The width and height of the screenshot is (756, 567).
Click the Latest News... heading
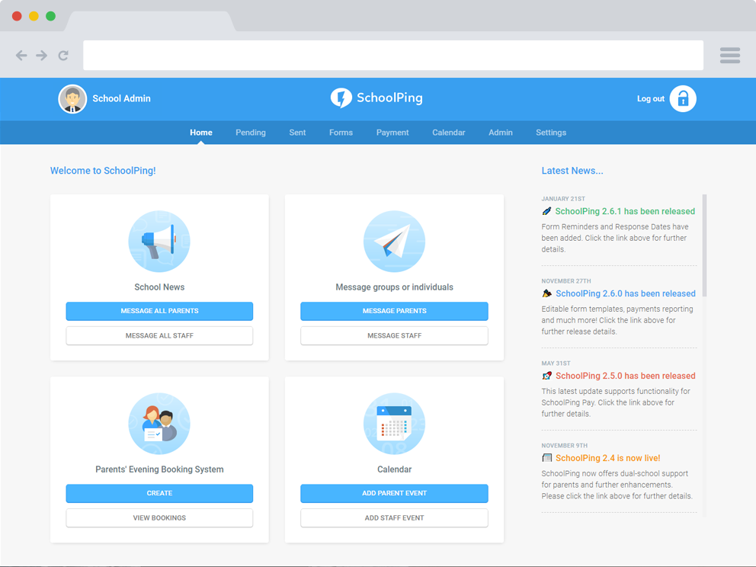572,171
